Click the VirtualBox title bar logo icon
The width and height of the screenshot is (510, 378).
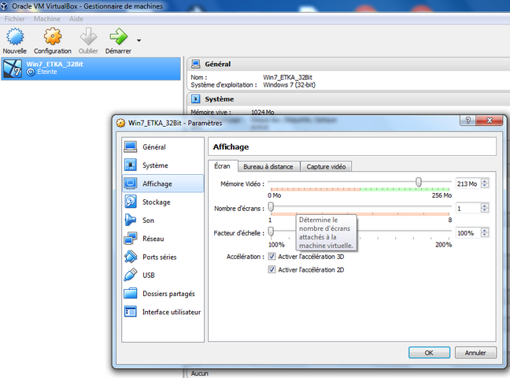(x=4, y=6)
